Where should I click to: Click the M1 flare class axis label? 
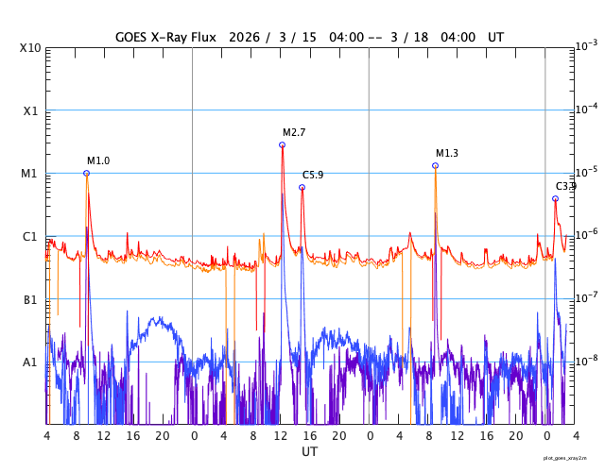31,174
